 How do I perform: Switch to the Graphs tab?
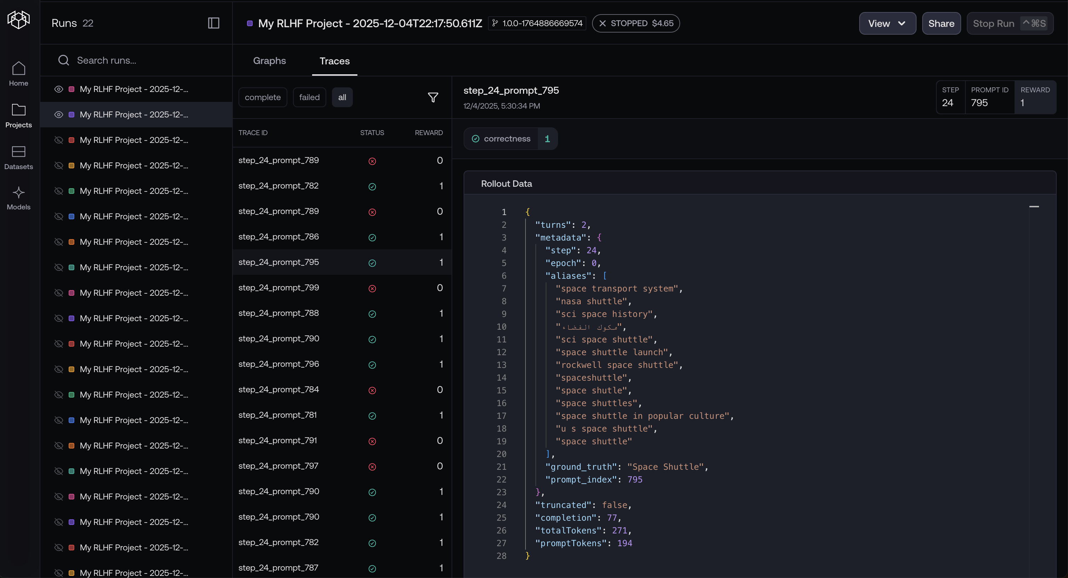coord(270,61)
